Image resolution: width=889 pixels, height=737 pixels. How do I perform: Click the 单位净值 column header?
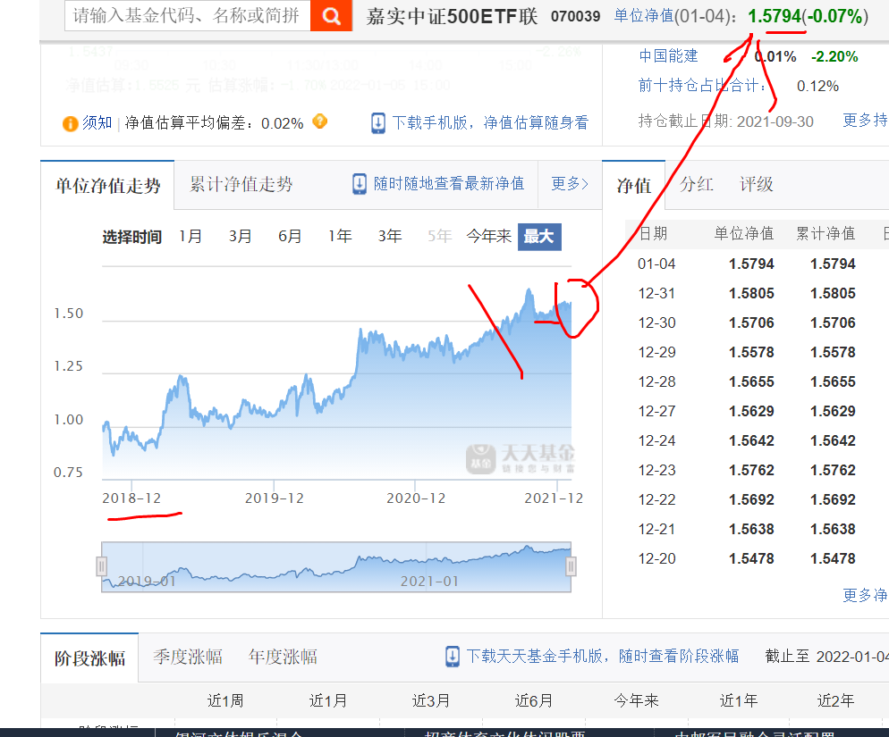click(x=744, y=233)
